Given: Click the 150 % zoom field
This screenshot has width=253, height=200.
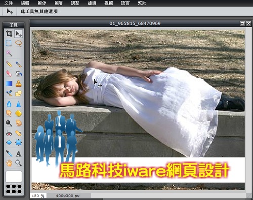Looking at the screenshot, I should coord(38,196).
